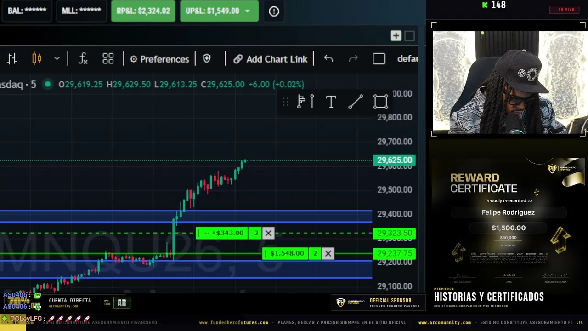588x331 pixels.
Task: Click the HISTORIAS Y CERTIFICADOS heading
Action: pos(489,297)
